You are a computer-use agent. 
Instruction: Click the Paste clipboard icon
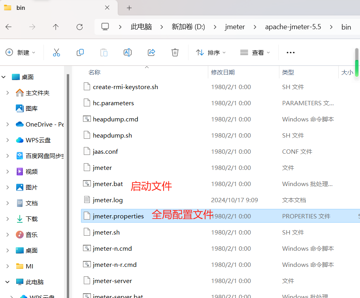[x=104, y=52]
